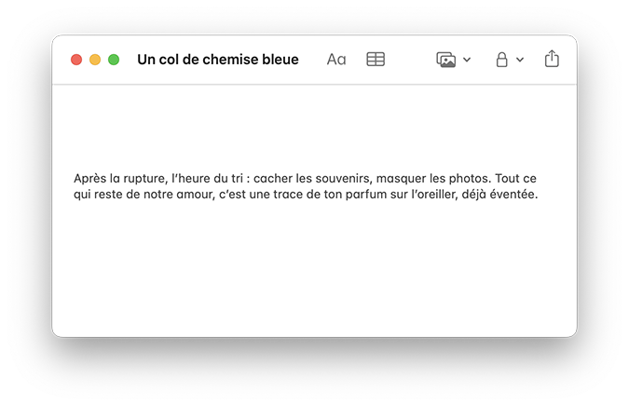Open the share menu icon
The image size is (629, 406).
(x=552, y=59)
